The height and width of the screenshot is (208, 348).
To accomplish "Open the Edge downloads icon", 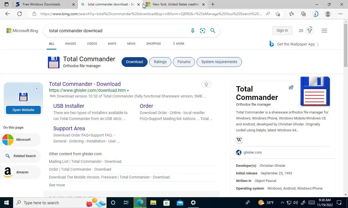I will tap(315, 14).
